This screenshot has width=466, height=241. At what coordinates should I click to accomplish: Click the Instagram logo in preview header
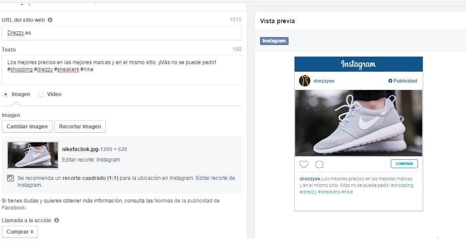358,64
